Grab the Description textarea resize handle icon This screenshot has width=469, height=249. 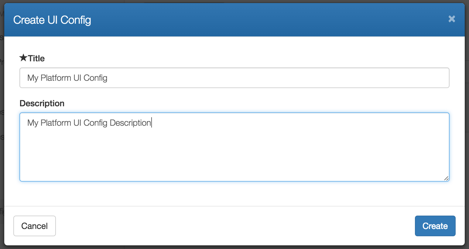pos(446,178)
